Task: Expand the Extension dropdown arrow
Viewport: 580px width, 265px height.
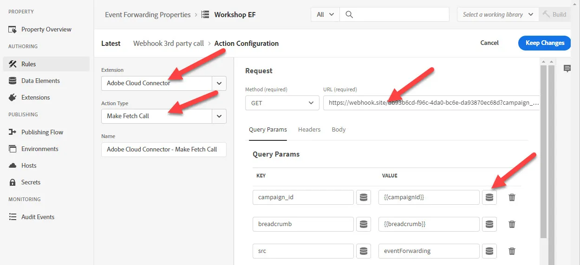Action: tap(219, 83)
